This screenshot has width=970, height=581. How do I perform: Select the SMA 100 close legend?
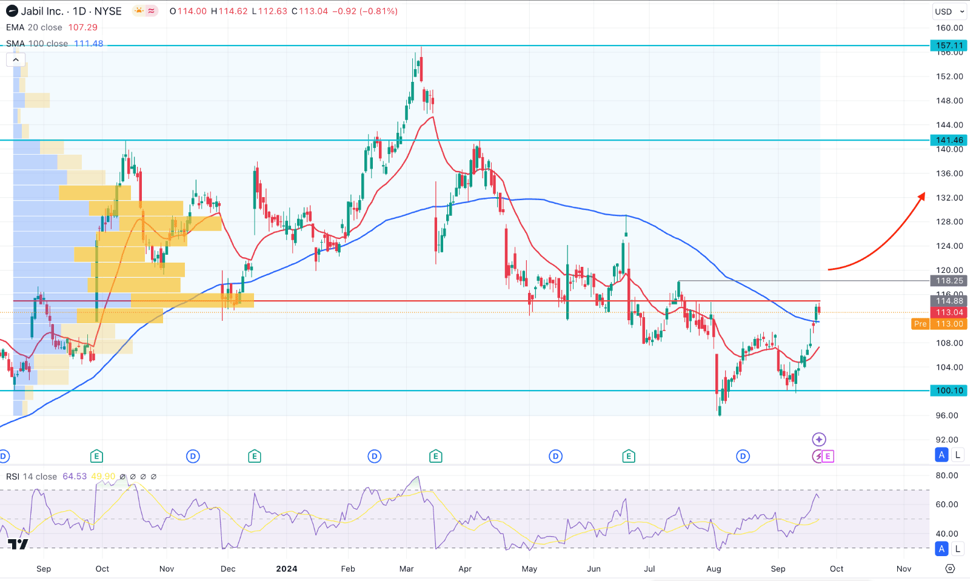click(37, 44)
